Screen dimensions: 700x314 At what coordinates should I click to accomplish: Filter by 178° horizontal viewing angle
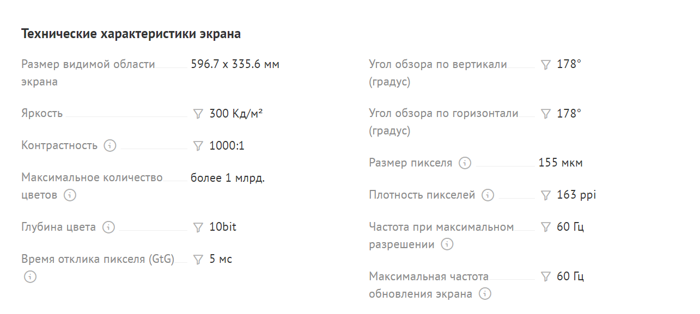click(545, 114)
